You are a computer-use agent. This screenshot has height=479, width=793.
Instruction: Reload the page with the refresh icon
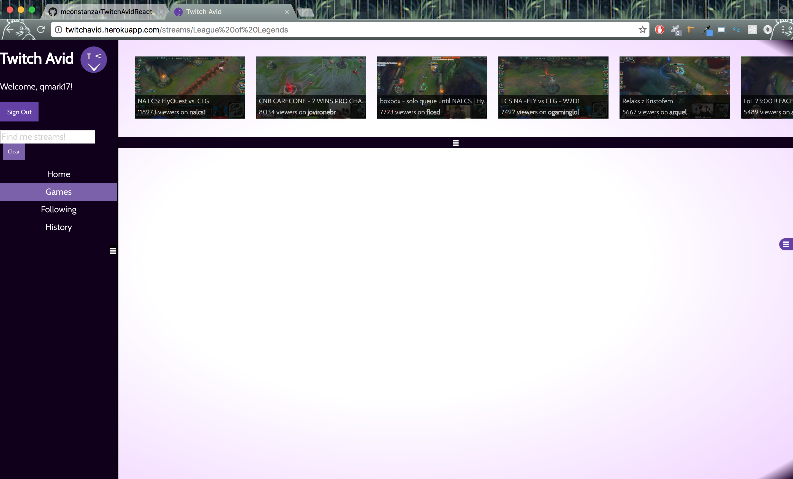coord(41,30)
